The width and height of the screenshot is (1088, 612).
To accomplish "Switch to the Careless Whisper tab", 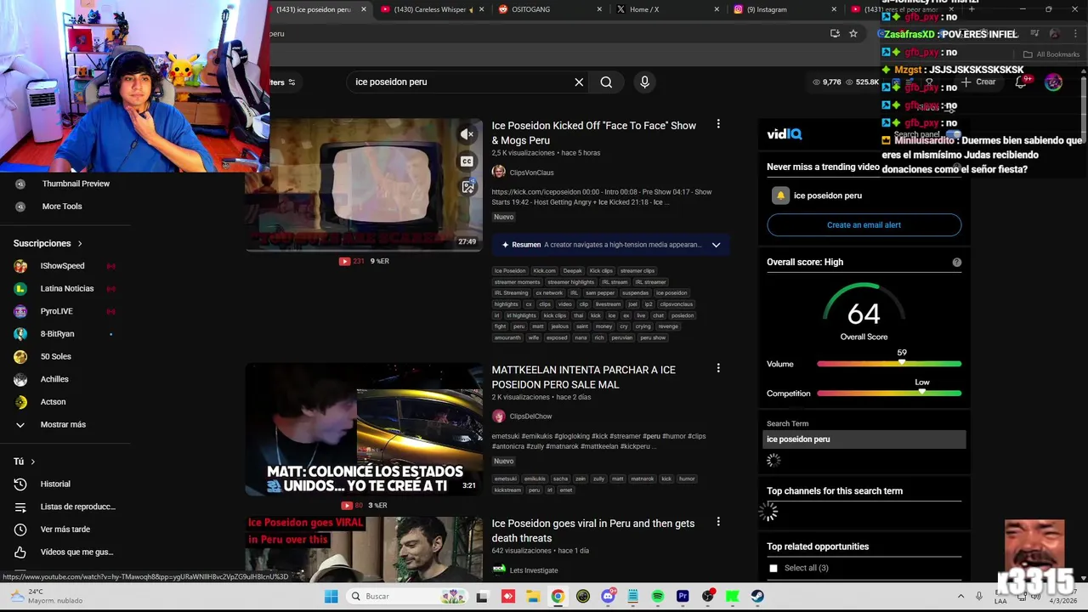I will coord(431,9).
